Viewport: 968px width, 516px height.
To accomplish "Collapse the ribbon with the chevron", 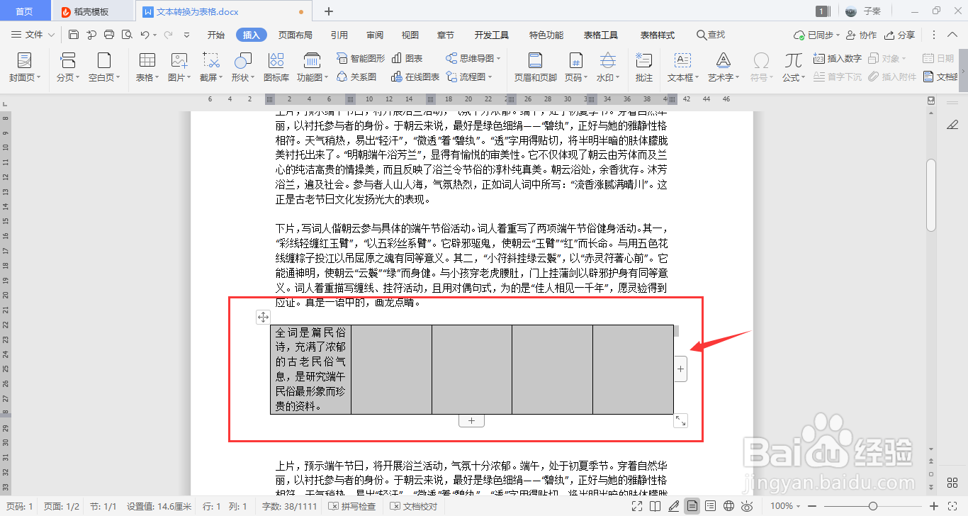I will [x=953, y=35].
